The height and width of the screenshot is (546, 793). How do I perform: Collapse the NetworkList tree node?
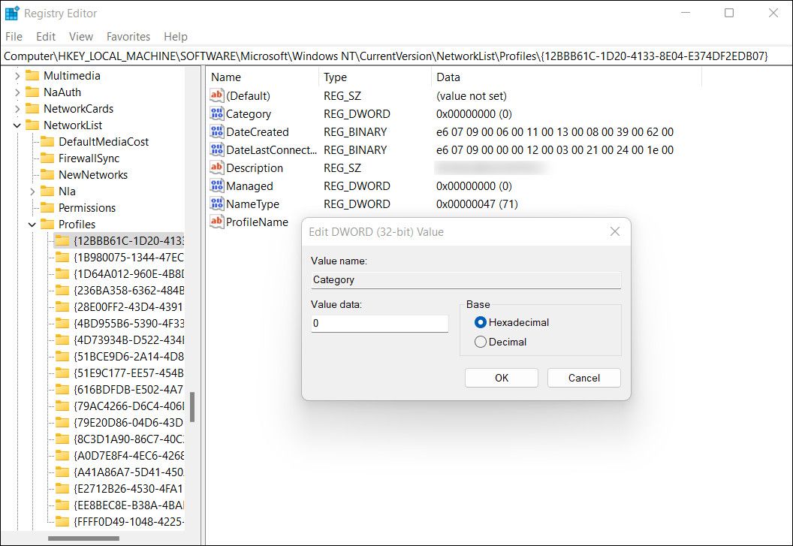pyautogui.click(x=17, y=125)
